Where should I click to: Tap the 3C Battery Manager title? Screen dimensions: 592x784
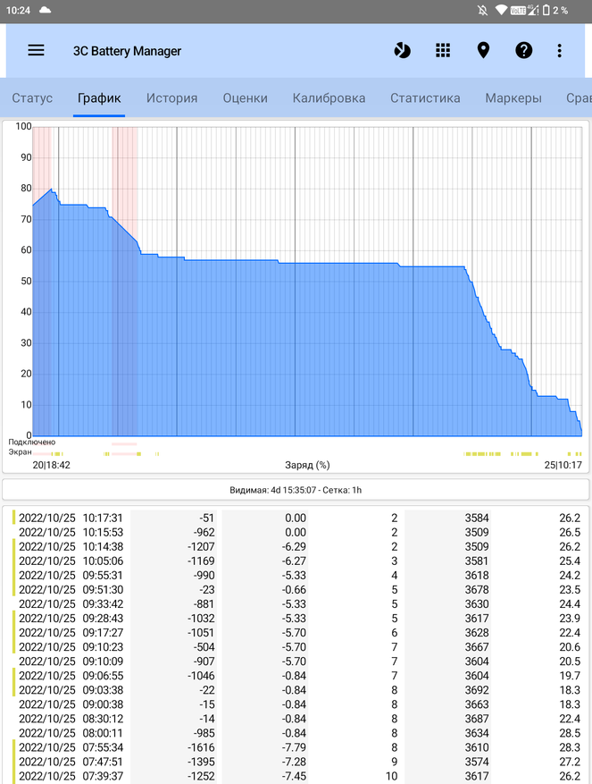[127, 51]
